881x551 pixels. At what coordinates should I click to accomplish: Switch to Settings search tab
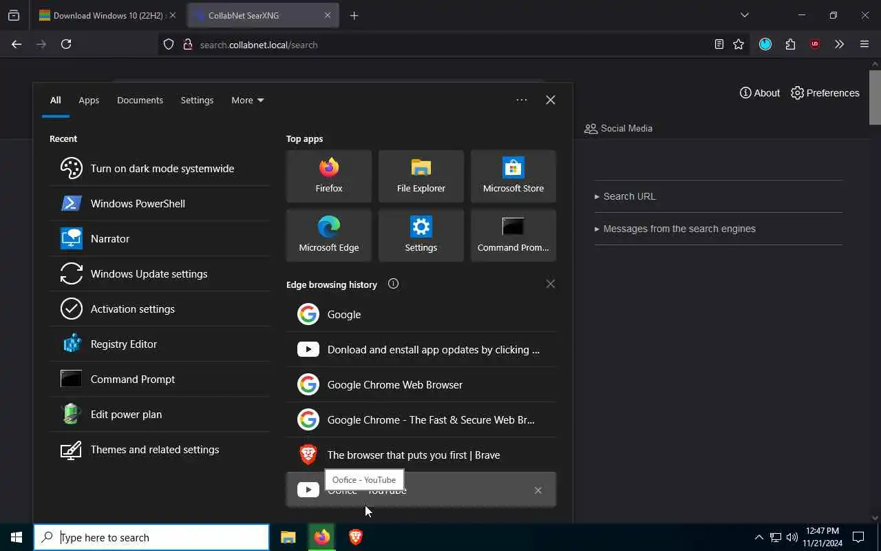[197, 100]
